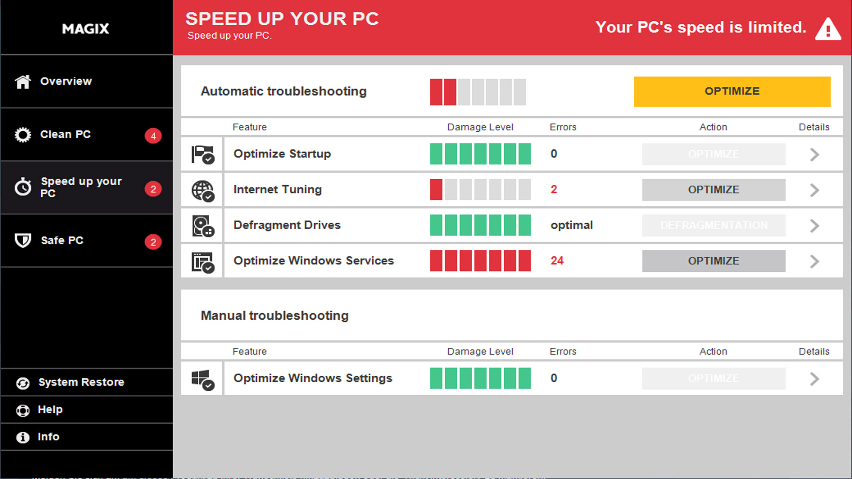Click the System Restore icon
The width and height of the screenshot is (852, 479).
(22, 382)
